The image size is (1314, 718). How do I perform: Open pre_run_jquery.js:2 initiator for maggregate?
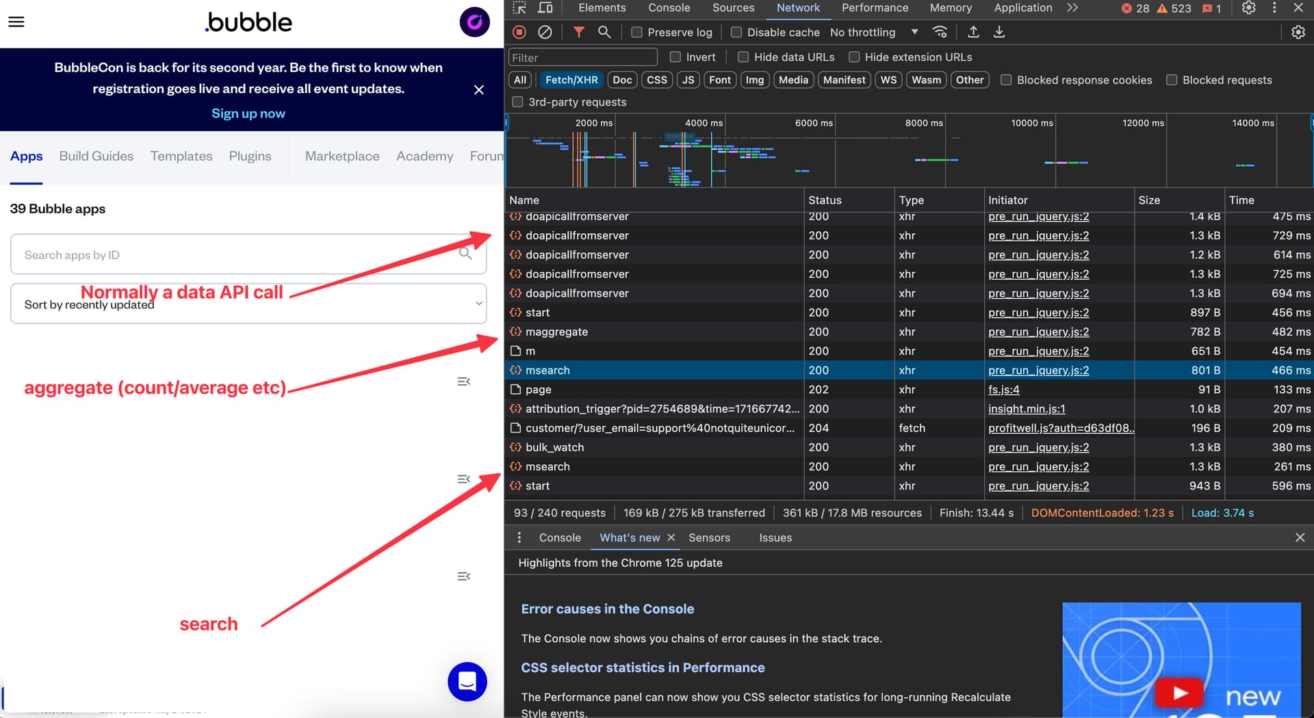1039,332
